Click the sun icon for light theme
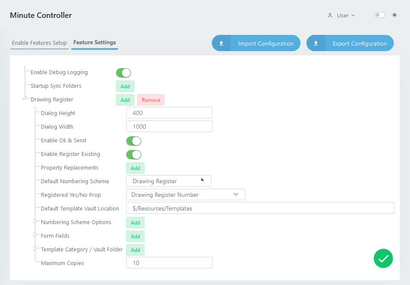The image size is (410, 285). (x=394, y=15)
